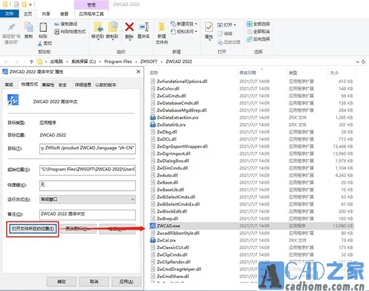Close the properties dialog with X
This screenshot has width=369, height=291.
tap(138, 71)
